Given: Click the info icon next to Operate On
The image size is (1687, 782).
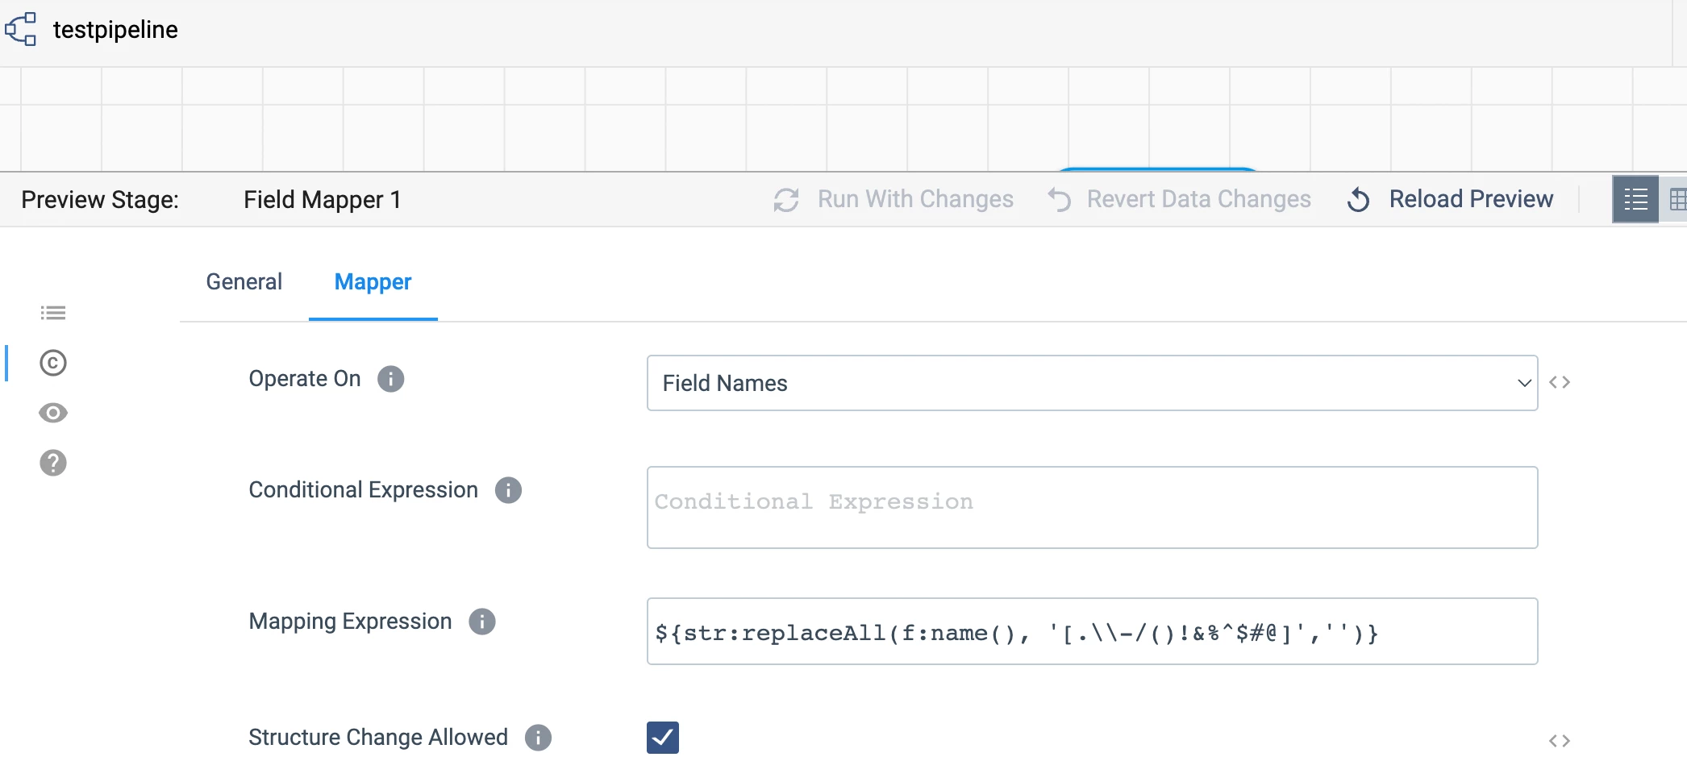Looking at the screenshot, I should (391, 379).
